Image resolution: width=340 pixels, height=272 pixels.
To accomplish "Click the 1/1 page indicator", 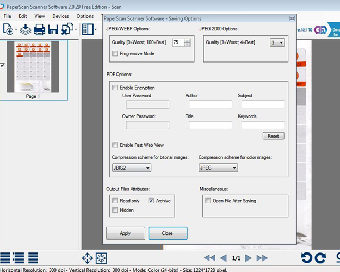I will 236,258.
